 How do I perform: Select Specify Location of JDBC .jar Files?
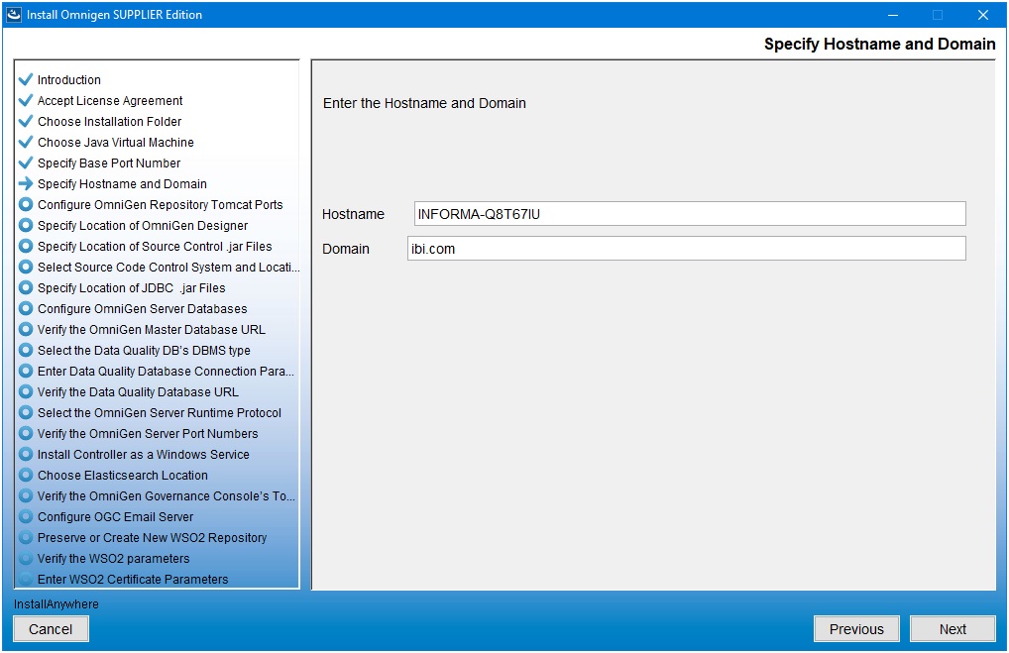pyautogui.click(x=131, y=287)
